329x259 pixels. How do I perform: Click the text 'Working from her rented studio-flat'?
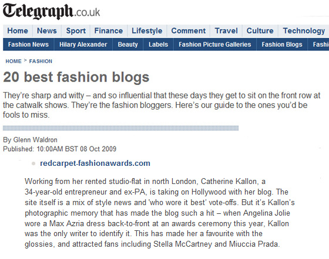83,181
